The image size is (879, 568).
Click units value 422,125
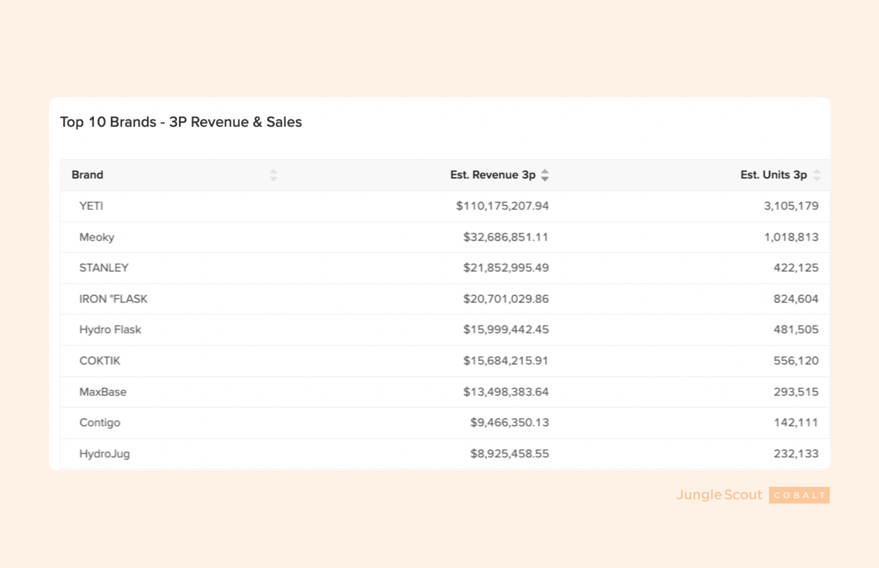click(x=796, y=268)
